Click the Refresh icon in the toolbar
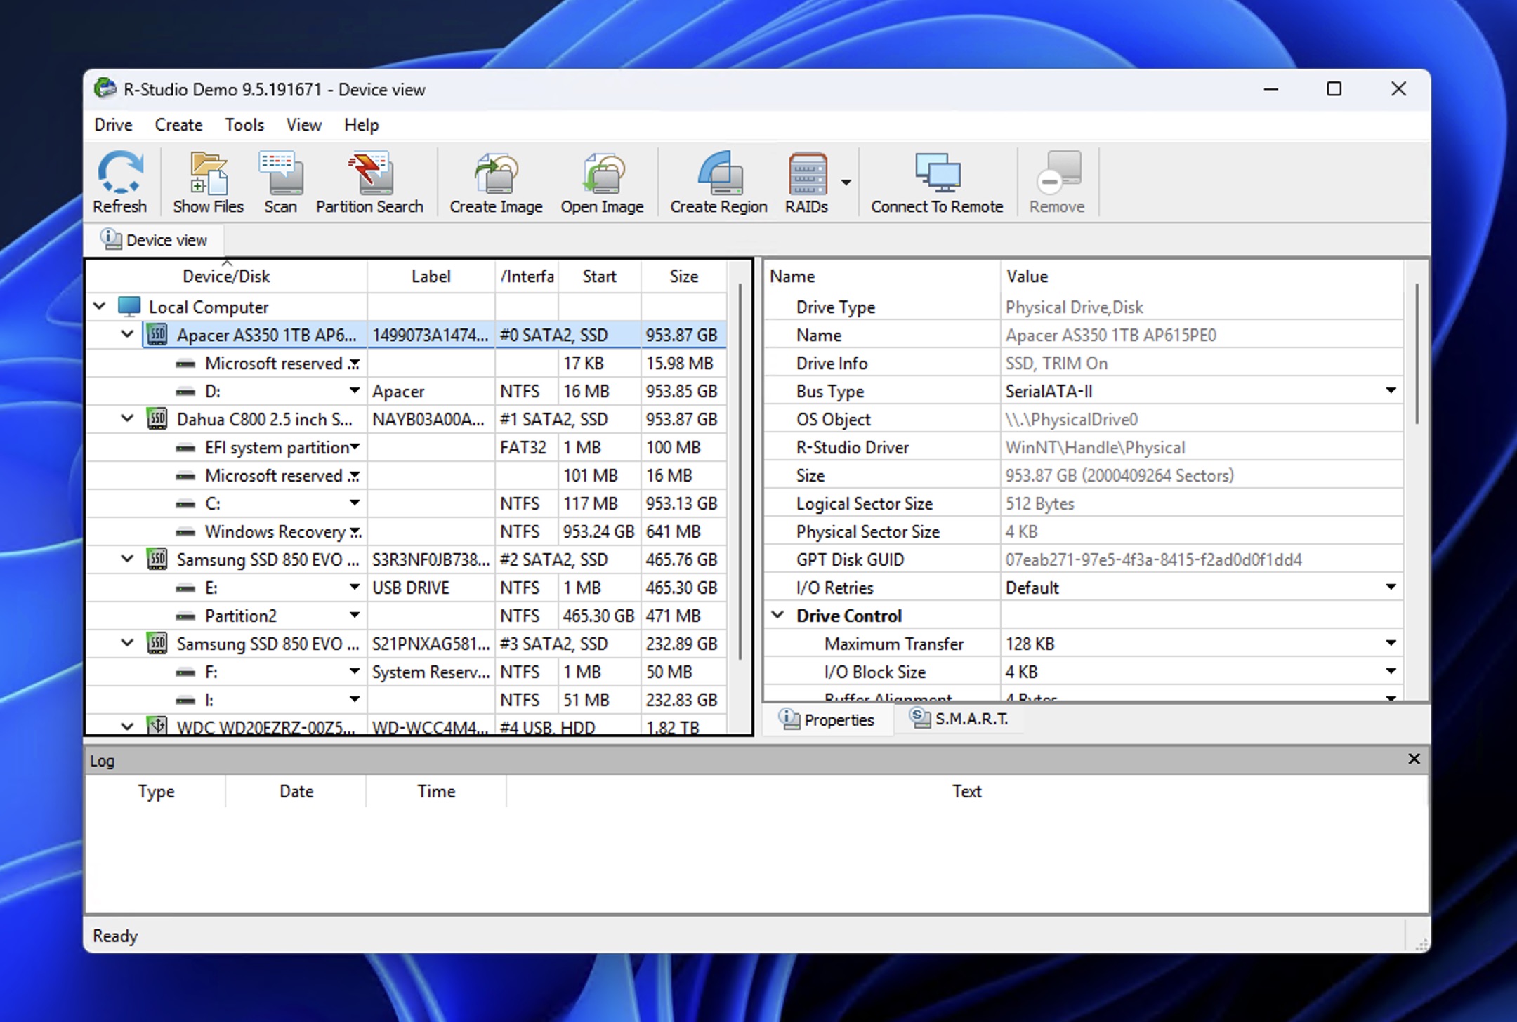This screenshot has height=1022, width=1517. [x=119, y=181]
